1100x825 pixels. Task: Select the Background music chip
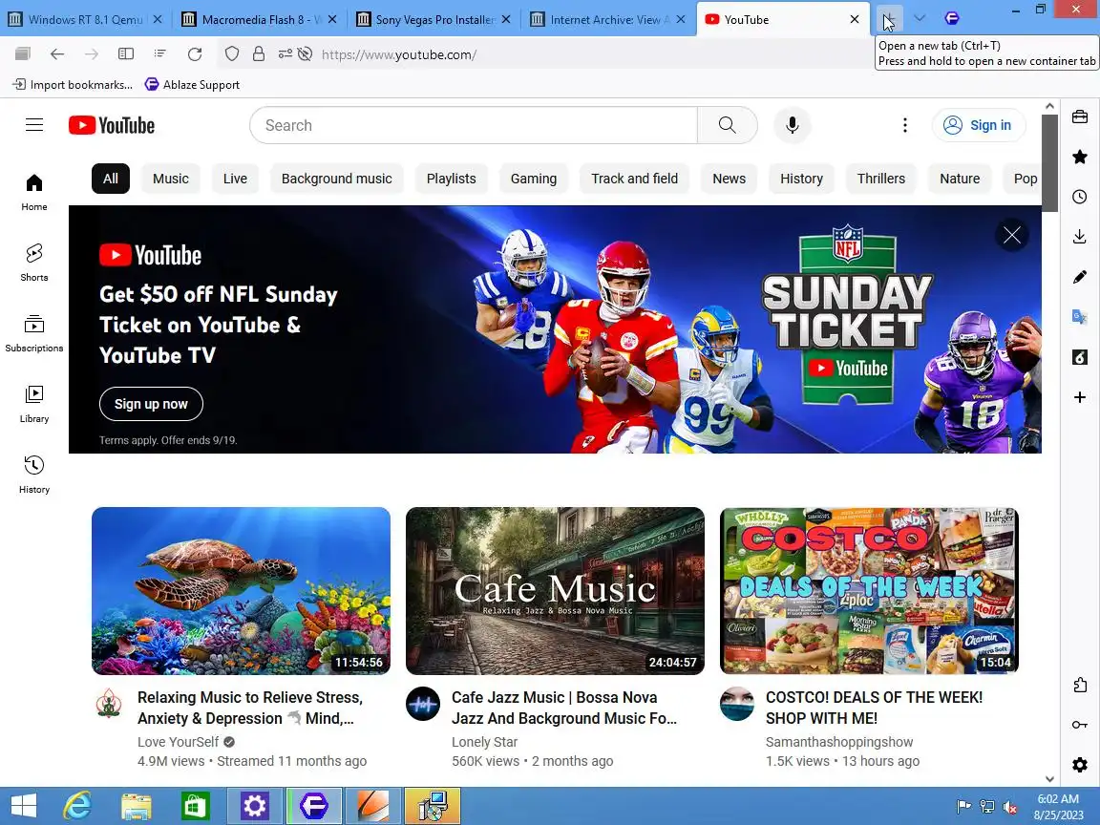[x=337, y=179]
